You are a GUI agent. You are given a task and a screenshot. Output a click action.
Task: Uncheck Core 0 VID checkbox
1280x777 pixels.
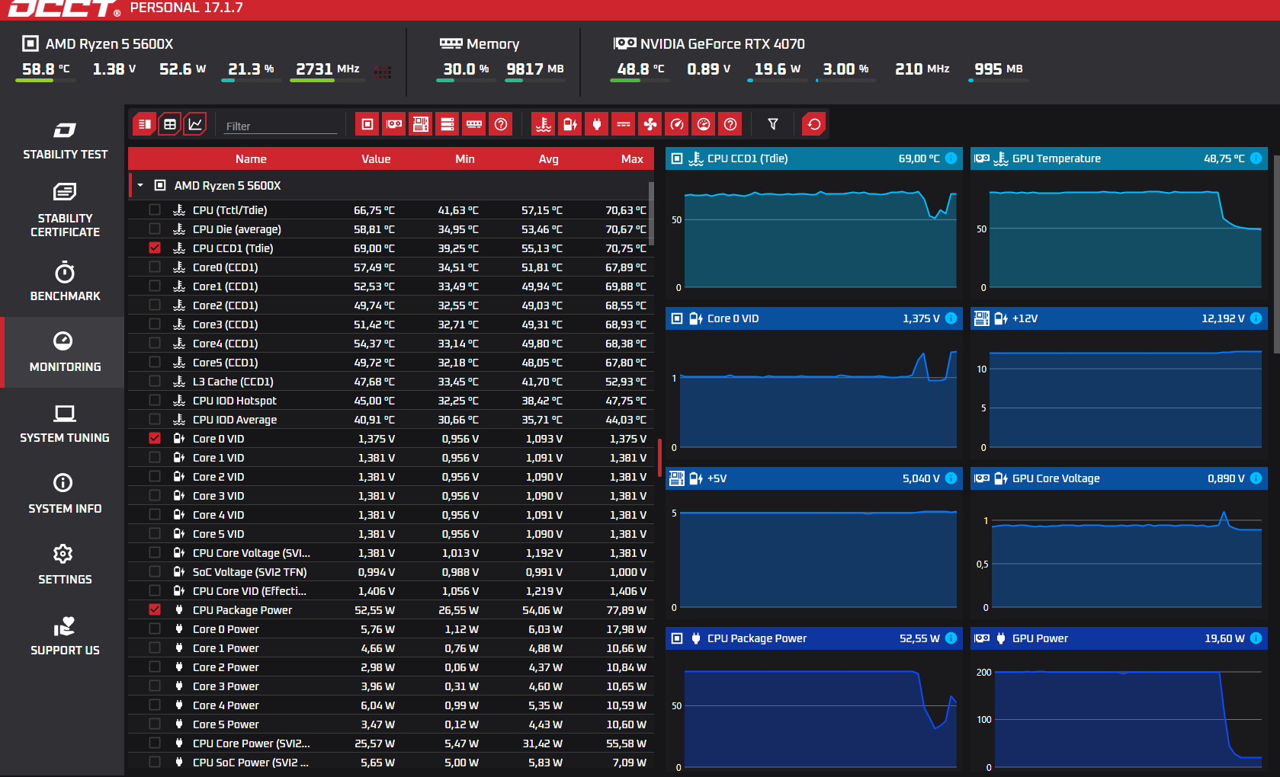point(155,438)
